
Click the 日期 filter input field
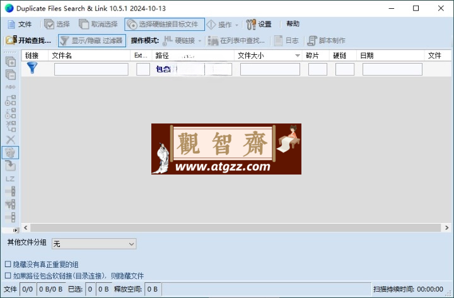392,69
